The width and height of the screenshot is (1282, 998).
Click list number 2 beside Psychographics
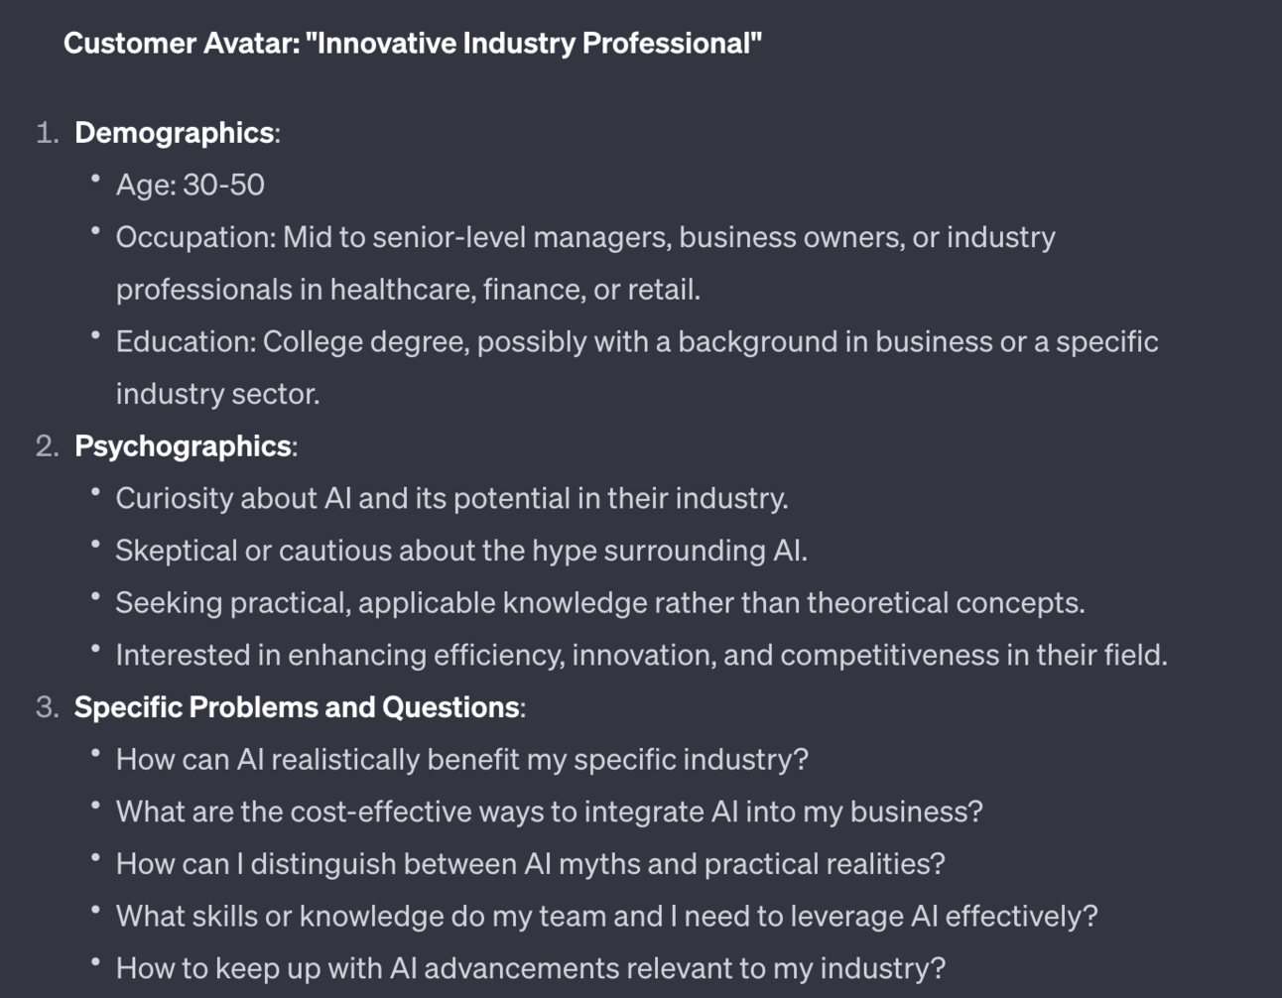(x=47, y=446)
